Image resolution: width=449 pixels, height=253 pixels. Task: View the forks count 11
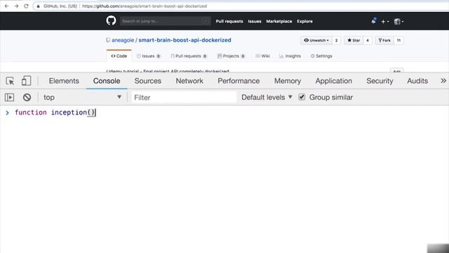coord(398,41)
